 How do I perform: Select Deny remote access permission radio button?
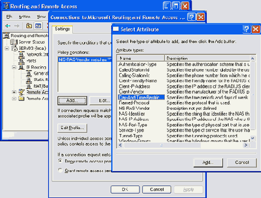click(60, 161)
